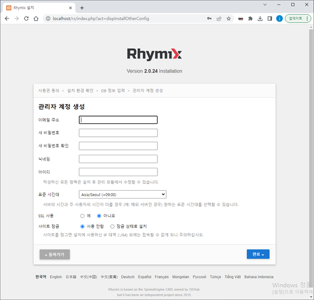Image resolution: width=314 pixels, height=300 pixels.
Task: Focus the 이메일 주소 field
Action: click(118, 120)
